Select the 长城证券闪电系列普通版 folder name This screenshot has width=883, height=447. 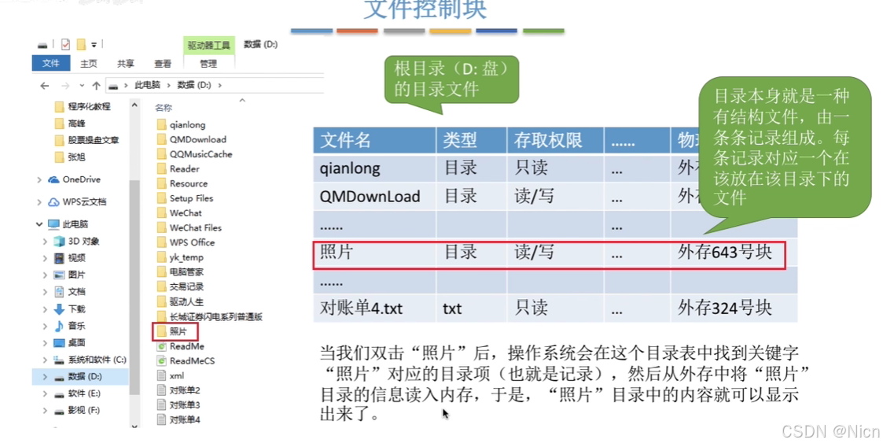[215, 317]
